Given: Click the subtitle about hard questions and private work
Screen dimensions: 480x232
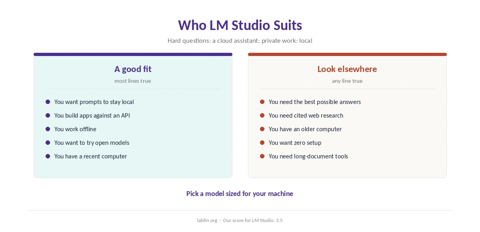Looking at the screenshot, I should click(x=240, y=40).
